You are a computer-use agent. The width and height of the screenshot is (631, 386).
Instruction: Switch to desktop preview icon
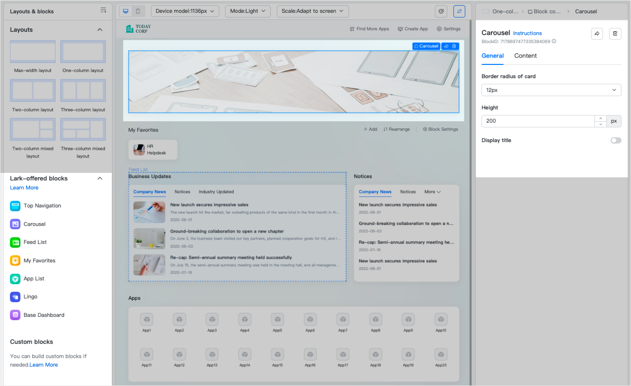pyautogui.click(x=125, y=11)
